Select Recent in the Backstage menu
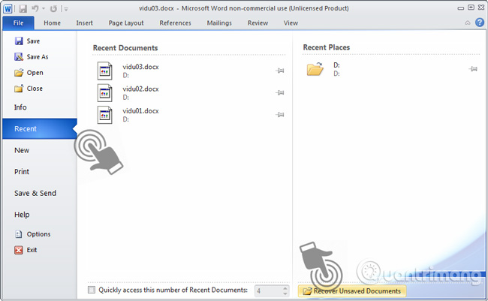Image resolution: width=488 pixels, height=301 pixels. coord(40,128)
